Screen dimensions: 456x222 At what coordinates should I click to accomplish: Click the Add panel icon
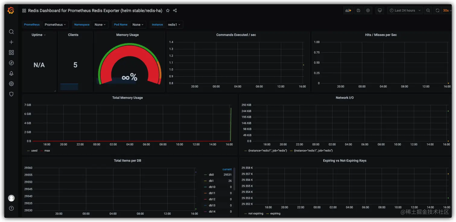coord(348,11)
